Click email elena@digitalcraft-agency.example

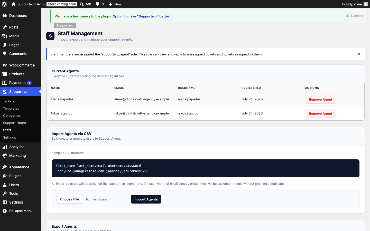[x=142, y=99]
